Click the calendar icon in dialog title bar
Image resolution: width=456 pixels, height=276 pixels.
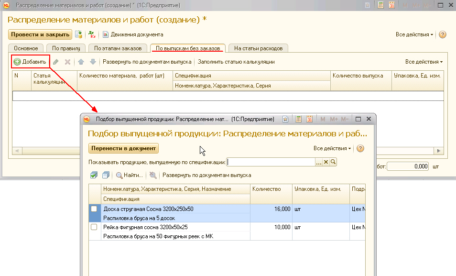click(x=309, y=119)
